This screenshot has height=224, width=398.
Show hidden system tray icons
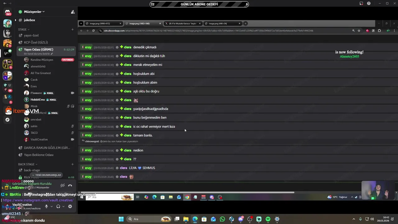(x=354, y=219)
